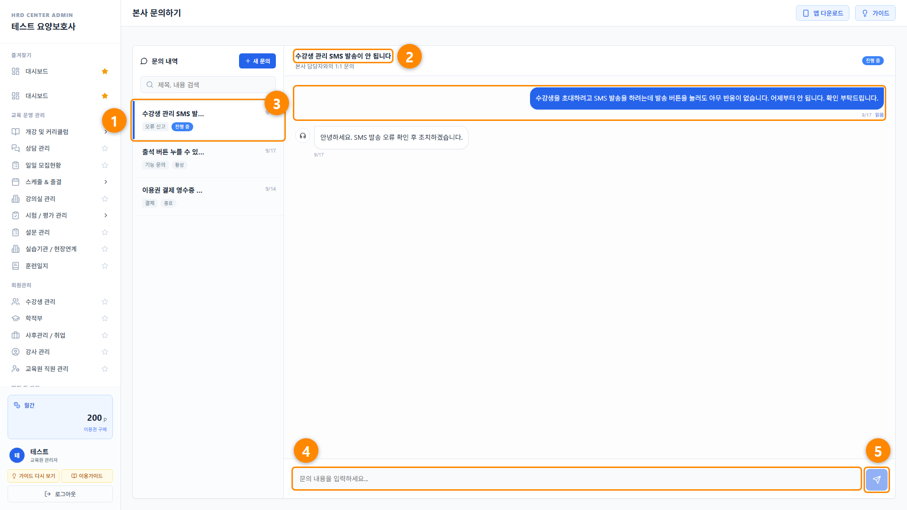The width and height of the screenshot is (907, 510).
Task: Open the 가이드 button in header
Action: point(875,13)
